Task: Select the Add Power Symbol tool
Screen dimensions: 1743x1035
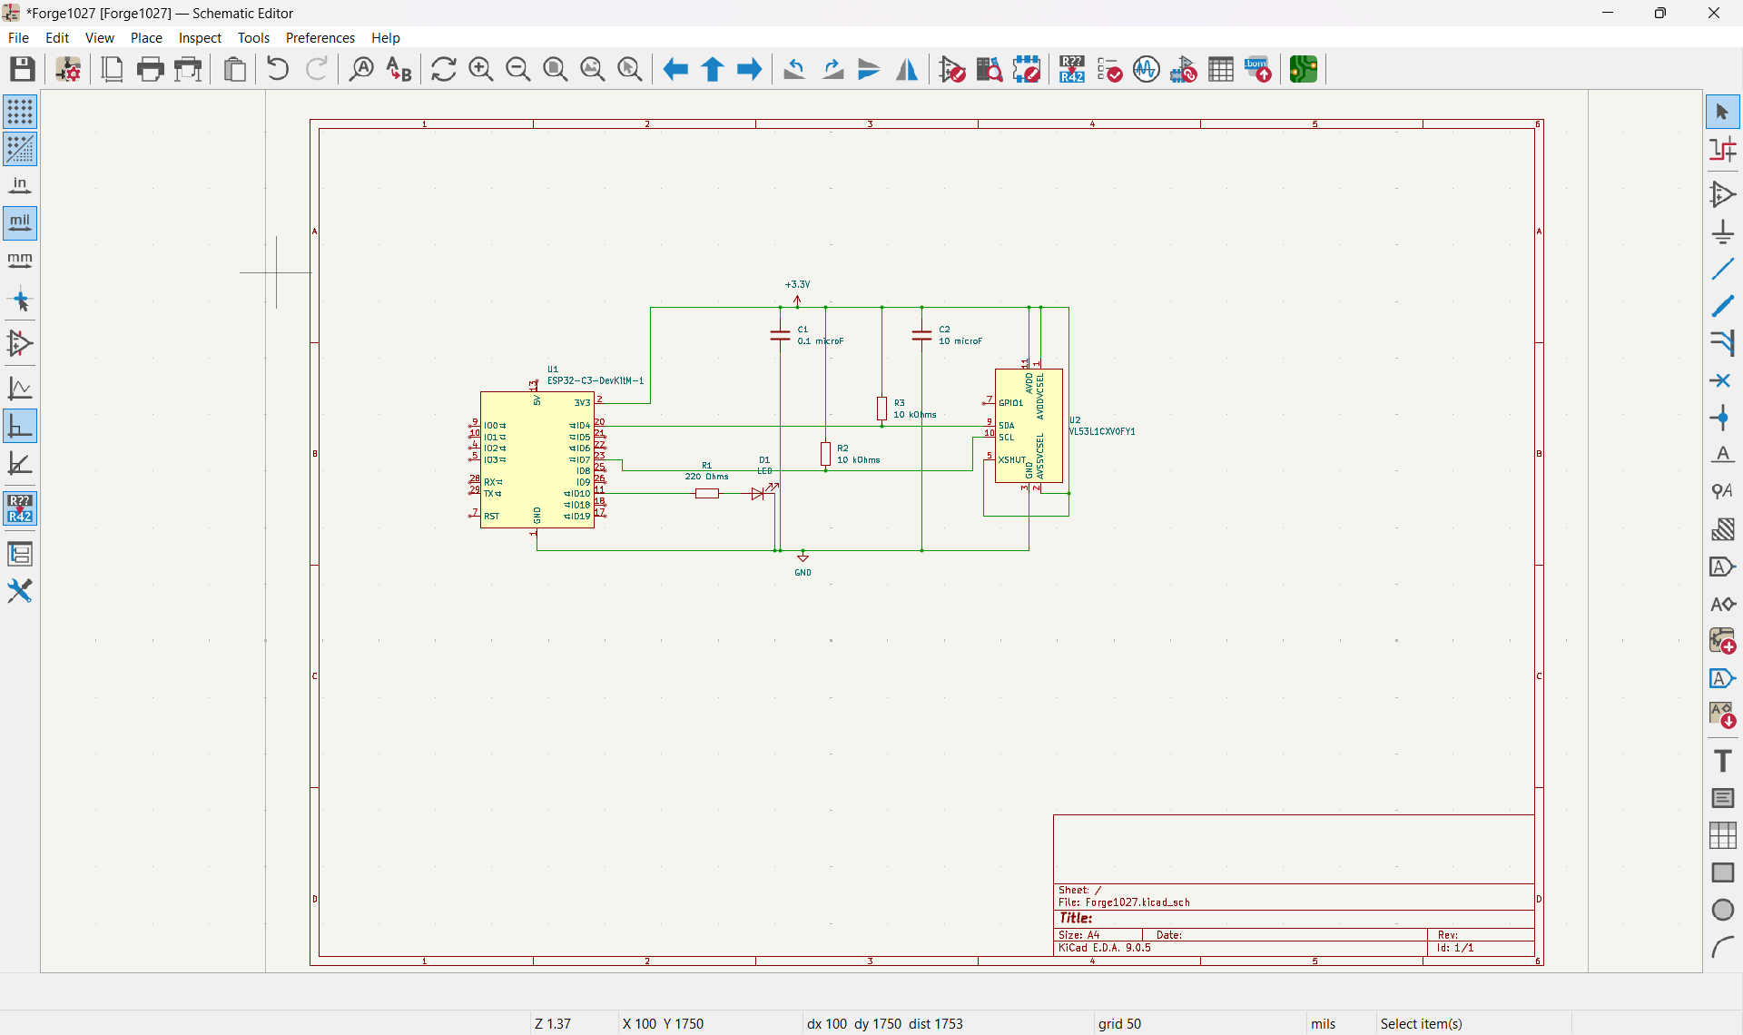Action: point(1722,232)
